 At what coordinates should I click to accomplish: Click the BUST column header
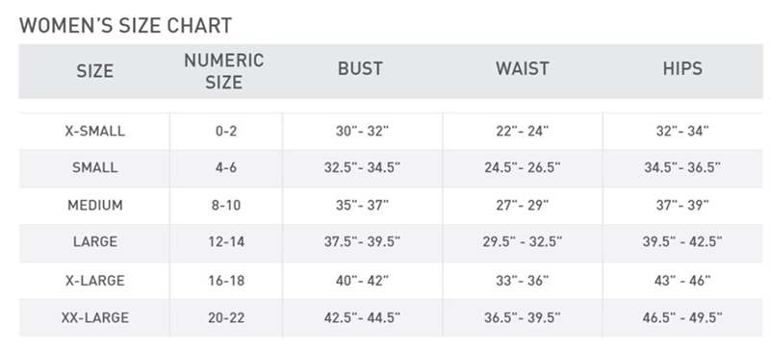pos(360,68)
